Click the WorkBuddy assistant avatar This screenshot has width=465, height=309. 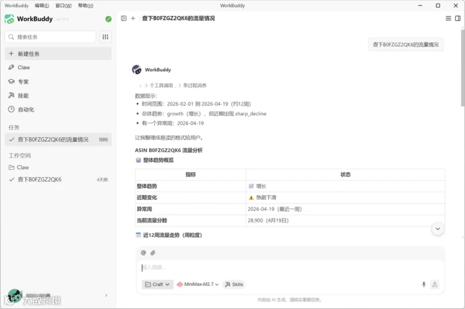click(137, 70)
